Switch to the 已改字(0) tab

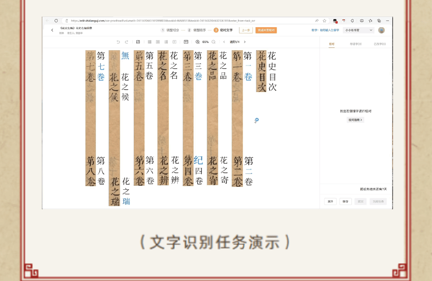coord(380,44)
